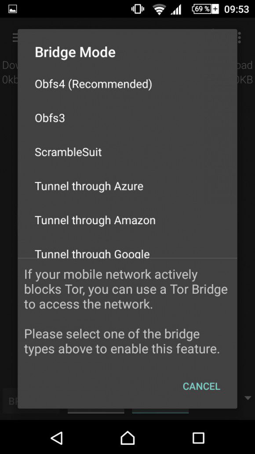Viewport: 255px width, 454px height.
Task: Dismiss dialog with CANCEL button
Action: coord(201,386)
